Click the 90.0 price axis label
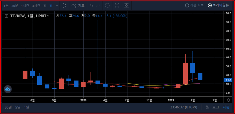This screenshot has width=235, height=114. click(229, 13)
